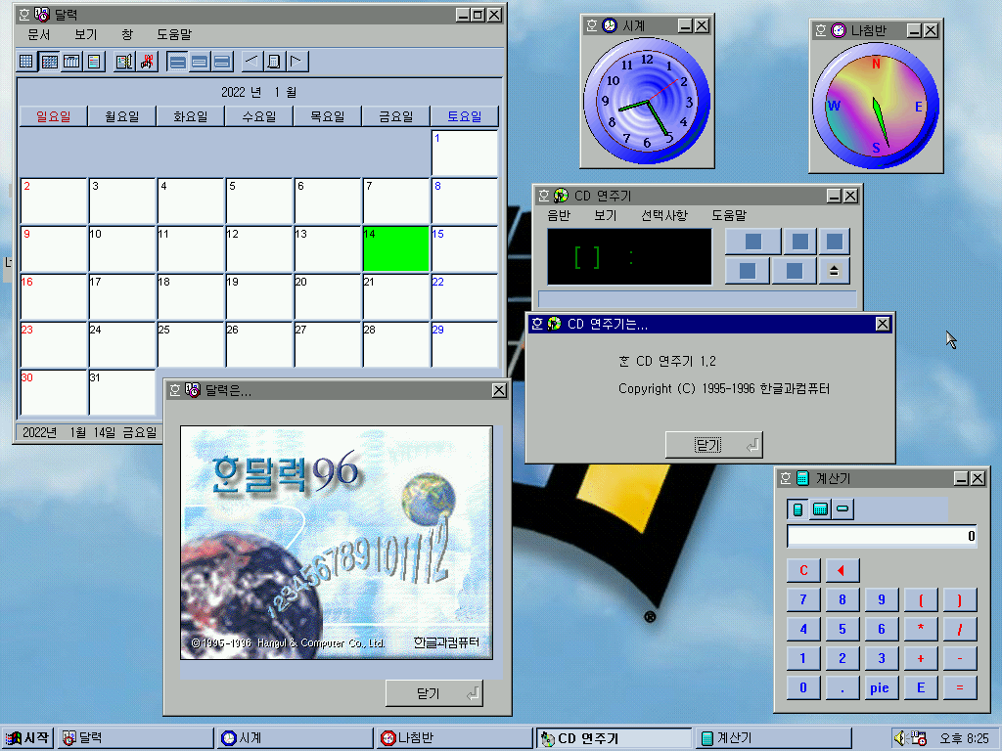Open the 창 menu in the calendar

coord(126,34)
